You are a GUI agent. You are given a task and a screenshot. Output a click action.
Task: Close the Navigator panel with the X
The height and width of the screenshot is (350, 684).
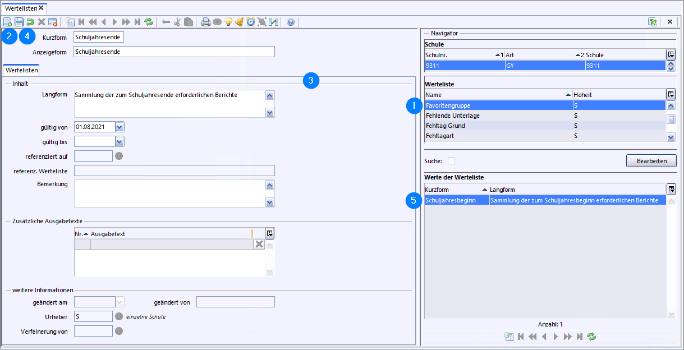pyautogui.click(x=670, y=22)
